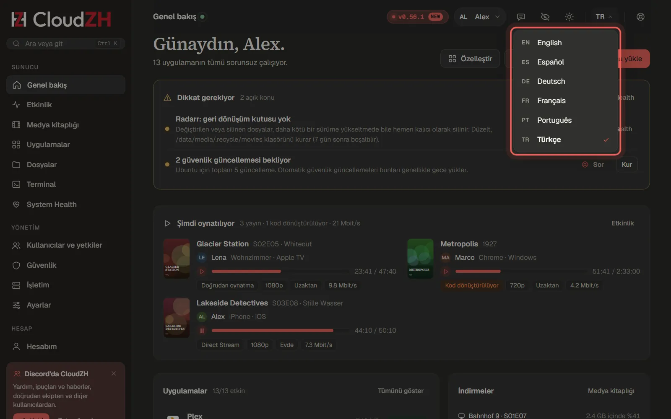Open the Metropolis poster thumbnail
Viewport: 671px width, 419px height.
coord(420,259)
